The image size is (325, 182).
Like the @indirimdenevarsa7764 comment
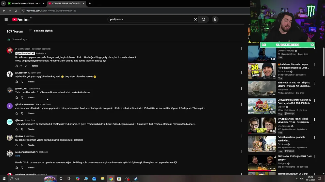tap(17, 113)
